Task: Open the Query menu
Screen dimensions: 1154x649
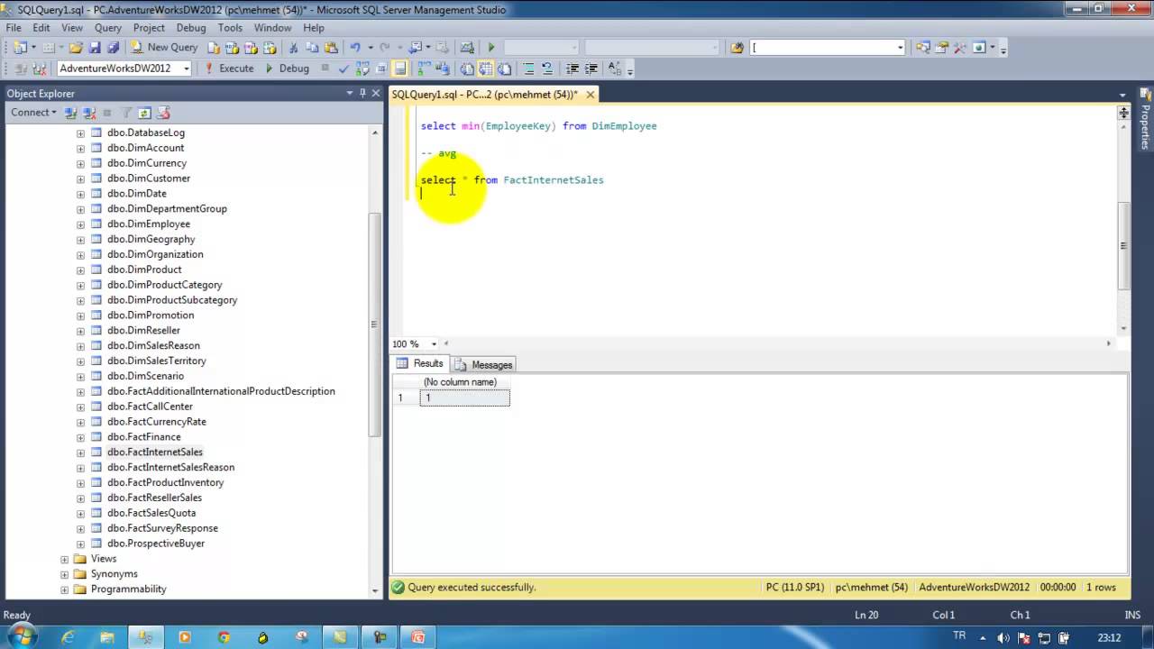Action: click(108, 28)
